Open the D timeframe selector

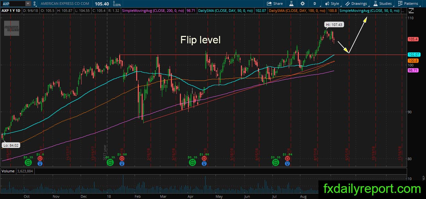315,4
